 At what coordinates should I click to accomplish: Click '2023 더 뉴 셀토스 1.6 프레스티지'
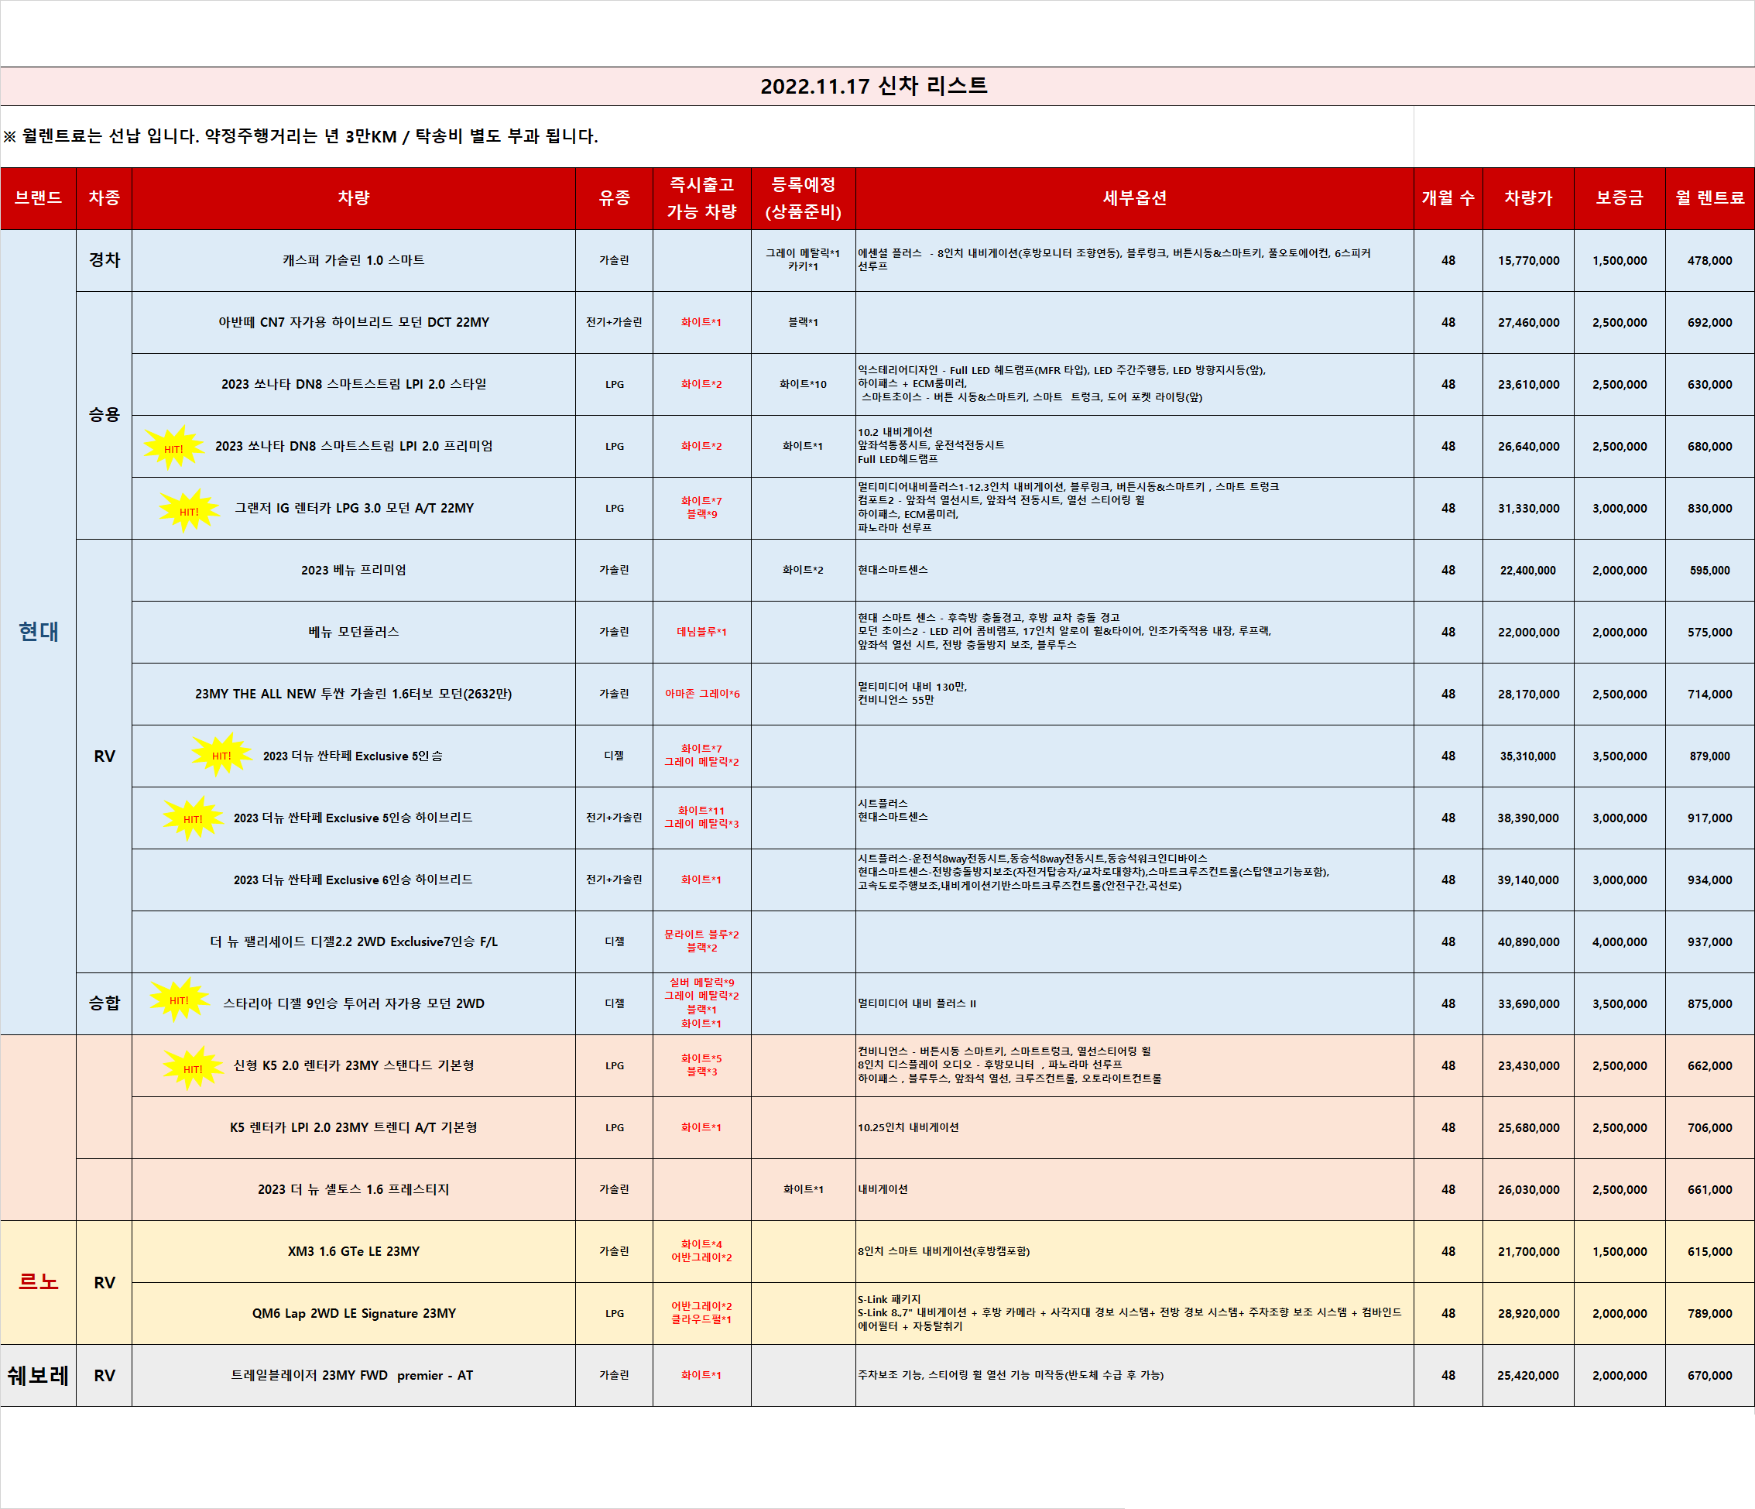(354, 1189)
